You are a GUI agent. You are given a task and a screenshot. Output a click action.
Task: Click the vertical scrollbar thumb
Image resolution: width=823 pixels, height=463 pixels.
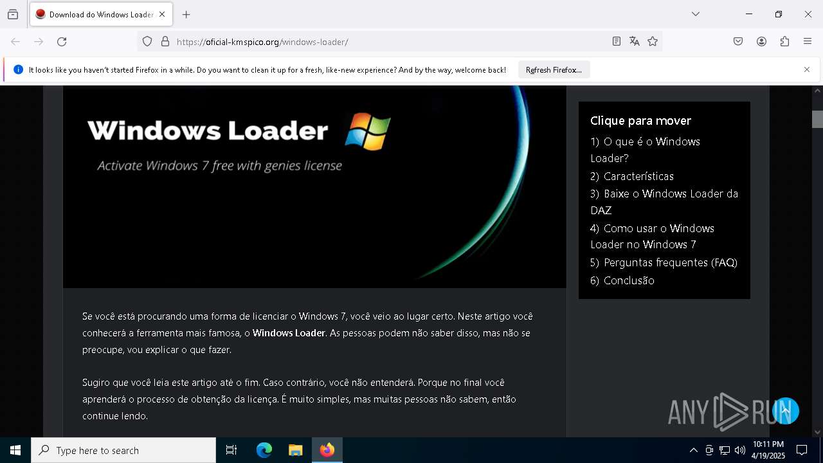pos(817,119)
